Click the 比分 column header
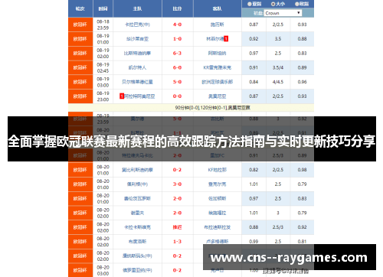The width and height of the screenshot is (383, 277). [x=177, y=8]
